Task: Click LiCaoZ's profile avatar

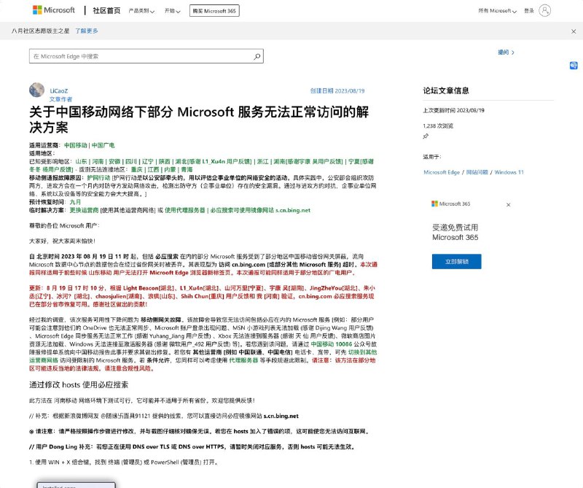Action: [35, 89]
